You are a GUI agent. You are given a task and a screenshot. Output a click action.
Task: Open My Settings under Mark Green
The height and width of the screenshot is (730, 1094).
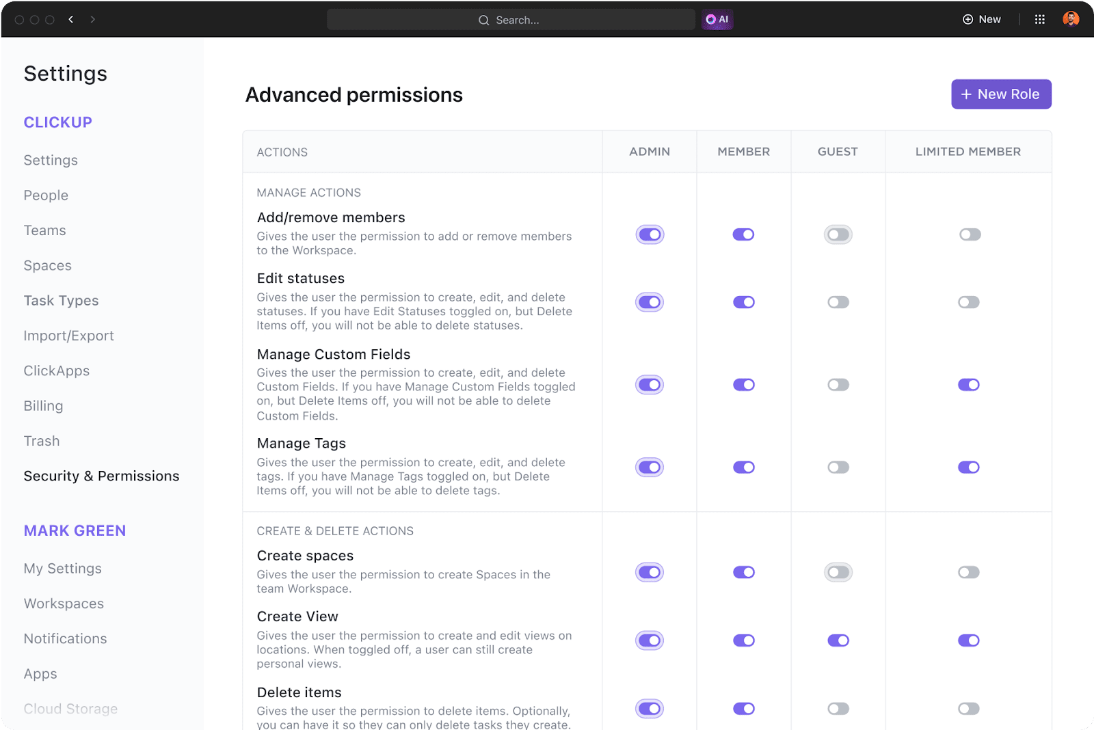click(62, 569)
